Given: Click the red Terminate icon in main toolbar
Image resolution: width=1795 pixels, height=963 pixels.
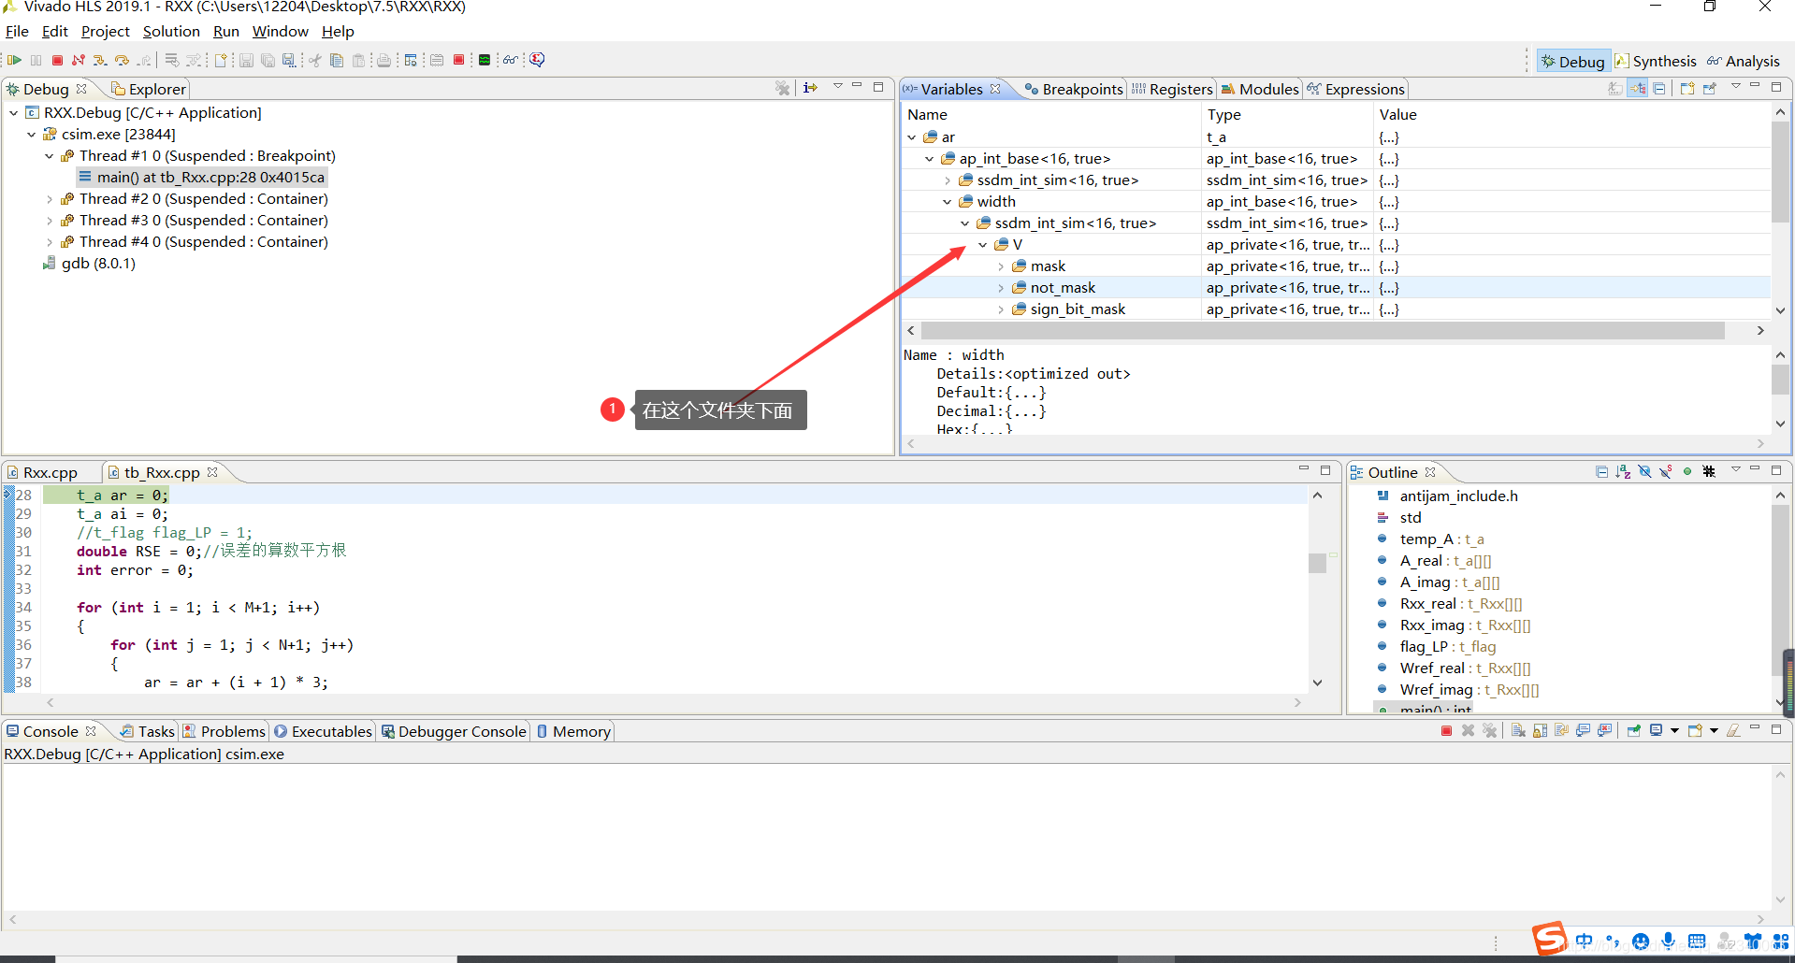Looking at the screenshot, I should tap(57, 60).
